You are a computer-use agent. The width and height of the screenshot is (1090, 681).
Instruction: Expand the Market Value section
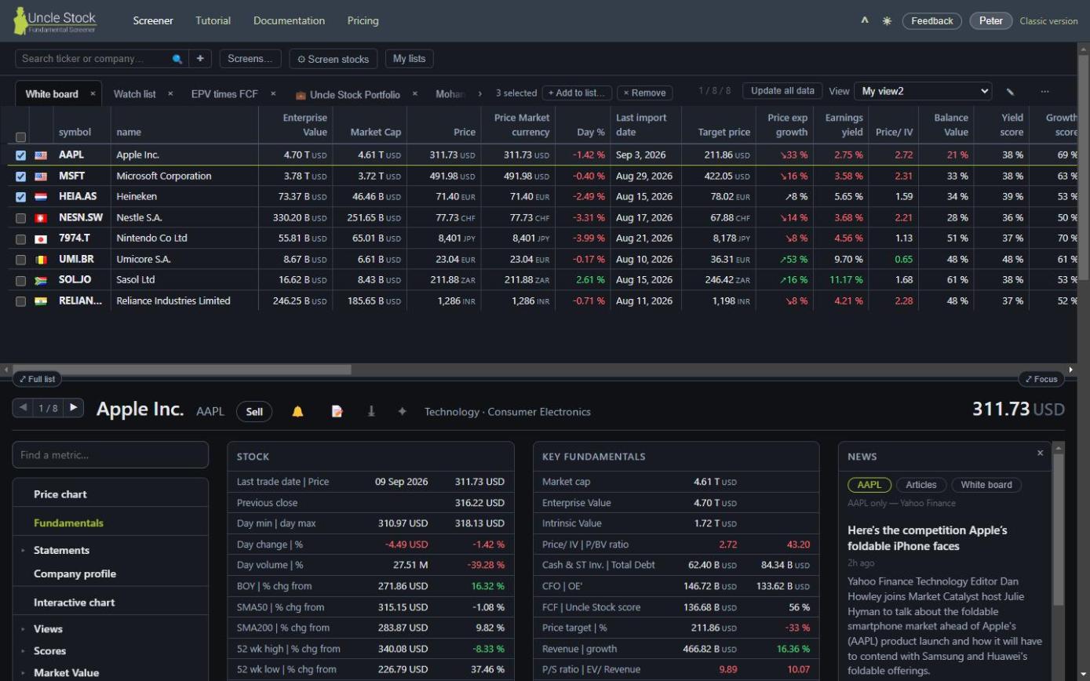23,673
